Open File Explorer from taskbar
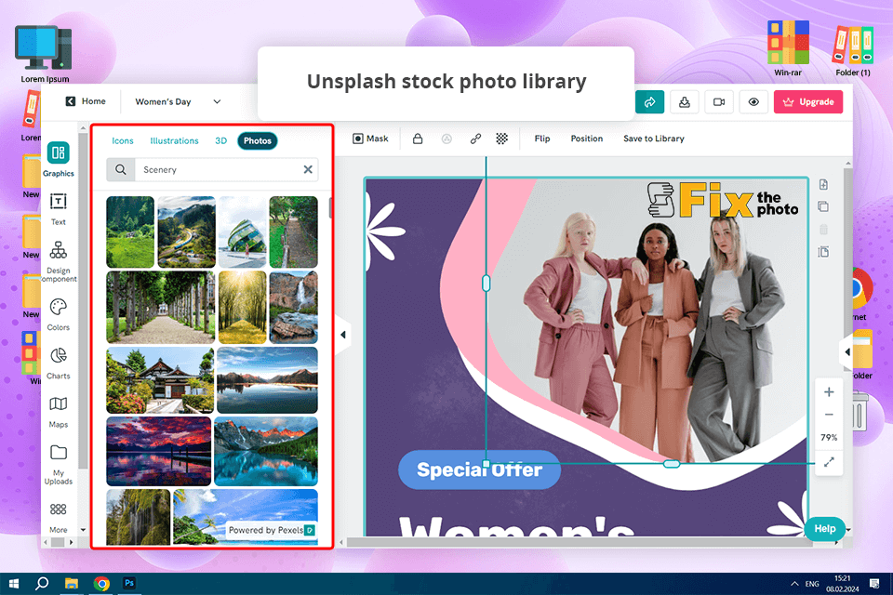Screen dimensions: 893x595 coord(72,584)
